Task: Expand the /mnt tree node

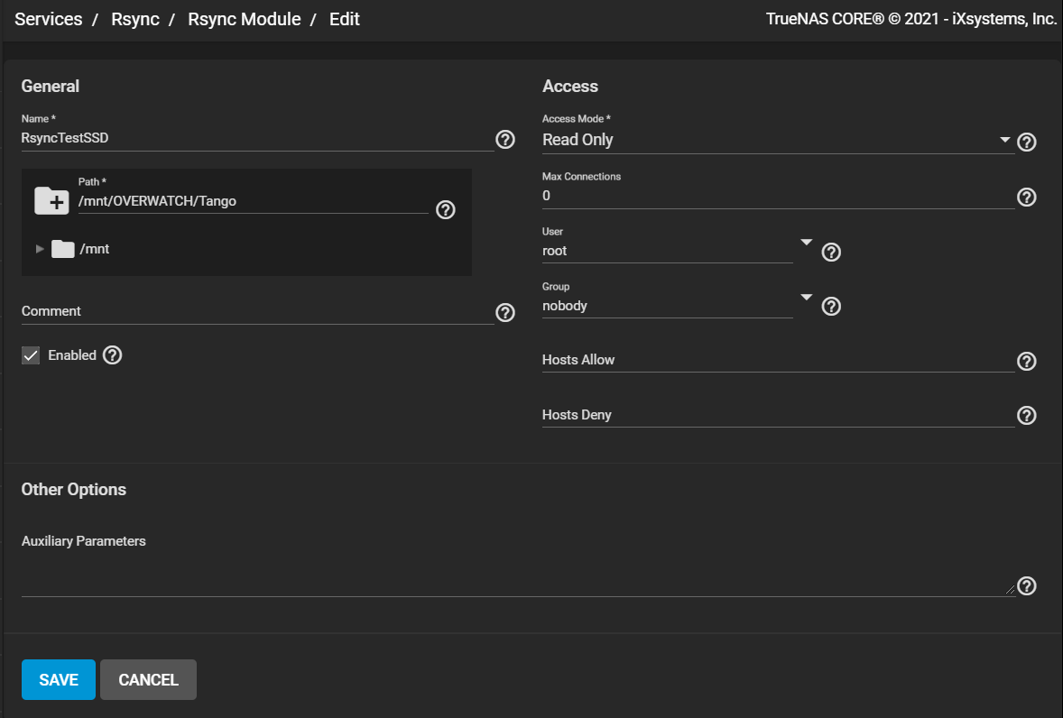Action: [x=40, y=249]
